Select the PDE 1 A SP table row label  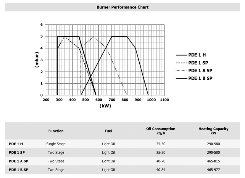[x=18, y=161]
